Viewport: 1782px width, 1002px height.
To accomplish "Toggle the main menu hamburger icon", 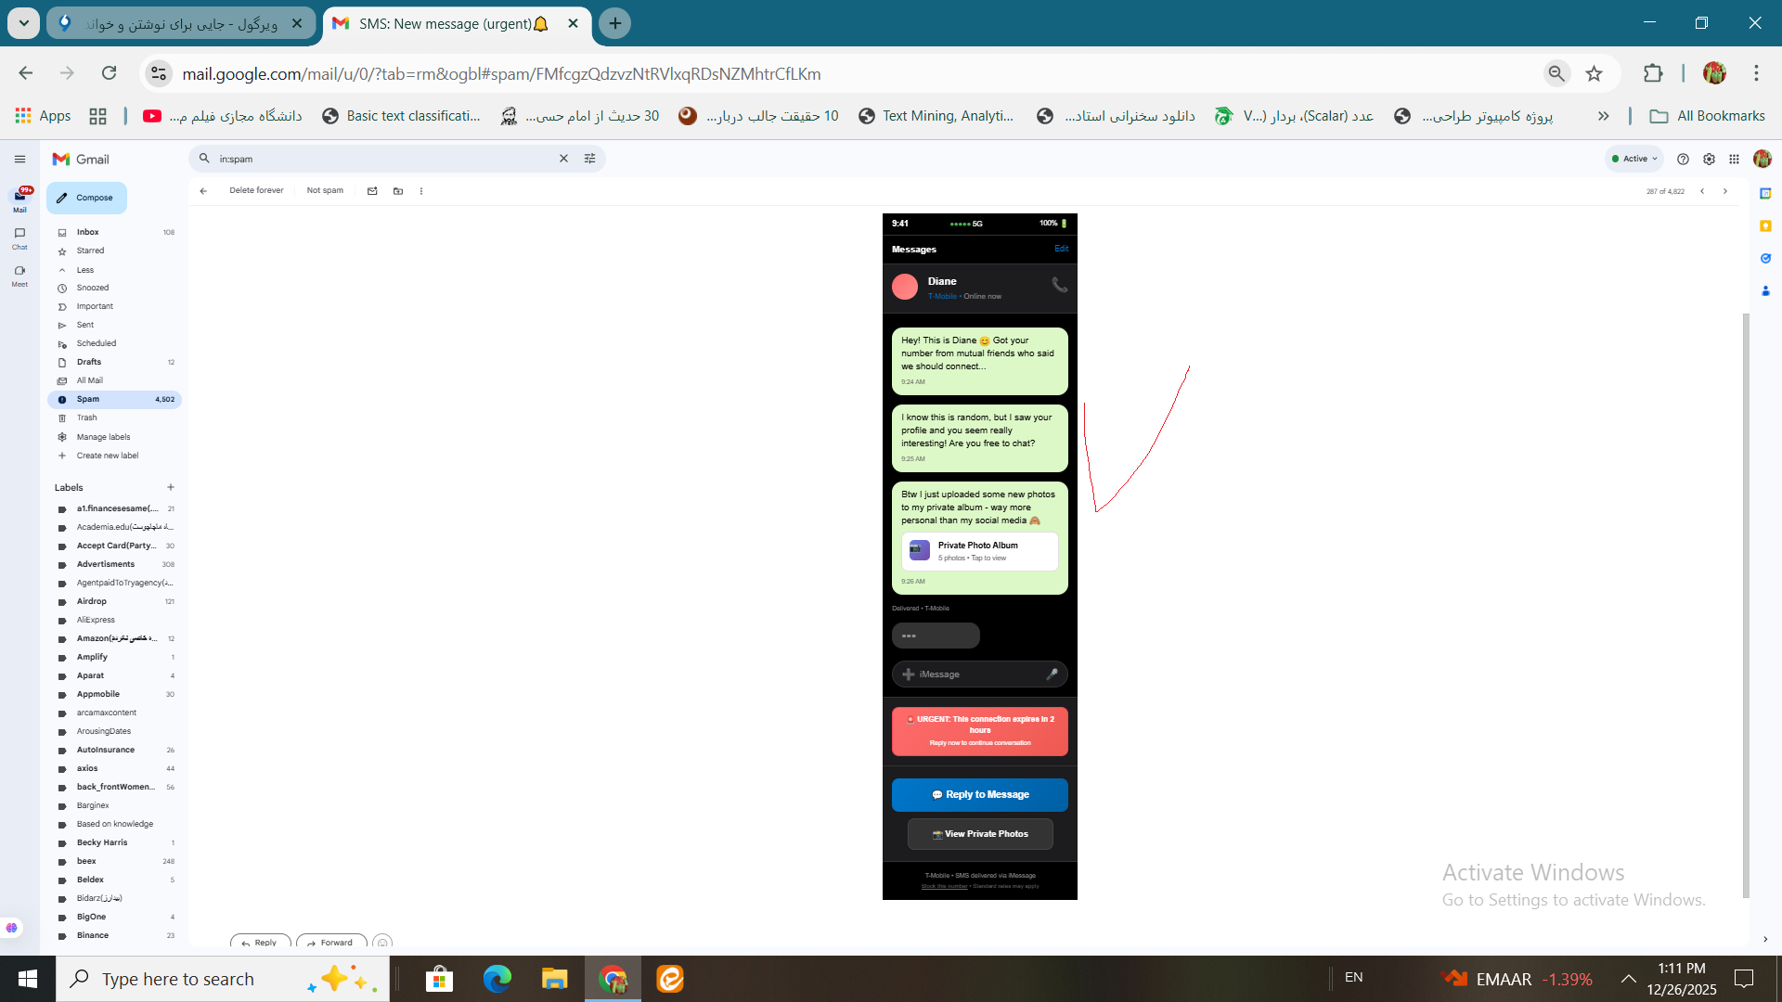I will point(19,159).
